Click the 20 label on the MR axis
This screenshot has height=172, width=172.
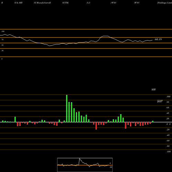pyautogui.click(x=168, y=119)
